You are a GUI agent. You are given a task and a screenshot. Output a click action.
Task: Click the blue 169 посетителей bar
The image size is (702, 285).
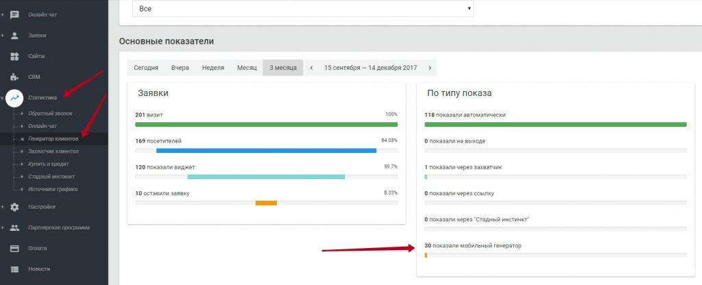click(267, 151)
